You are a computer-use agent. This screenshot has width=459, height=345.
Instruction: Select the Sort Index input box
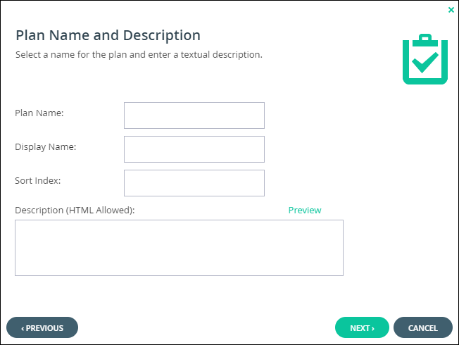tap(194, 183)
